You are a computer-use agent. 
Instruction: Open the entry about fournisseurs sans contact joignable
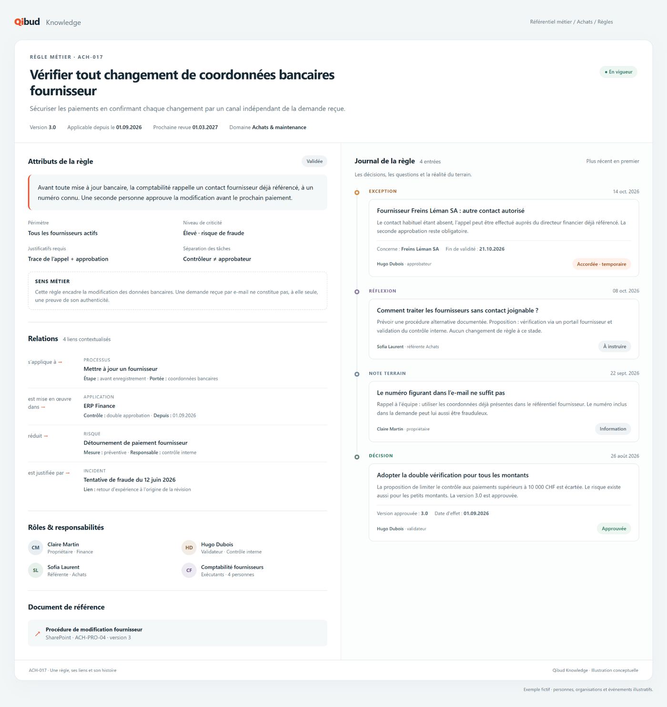click(x=504, y=329)
